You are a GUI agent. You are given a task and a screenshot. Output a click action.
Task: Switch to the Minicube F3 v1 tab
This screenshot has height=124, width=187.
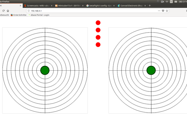(70, 6)
